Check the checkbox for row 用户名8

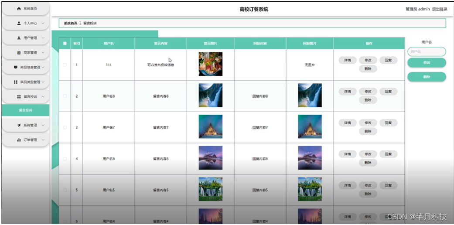(x=65, y=96)
